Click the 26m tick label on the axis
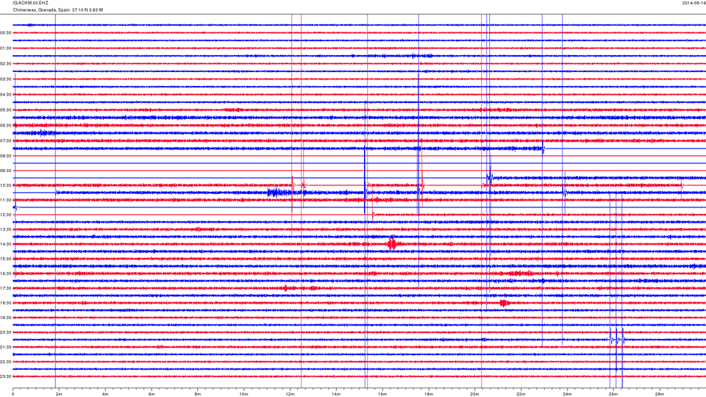The image size is (706, 397). [613, 394]
